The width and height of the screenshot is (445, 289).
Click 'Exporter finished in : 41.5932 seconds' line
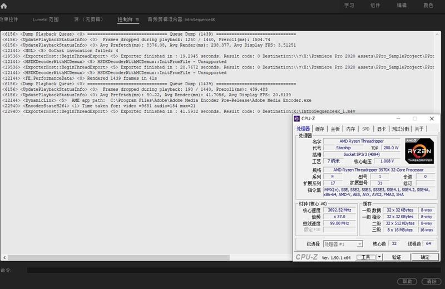tap(179, 111)
